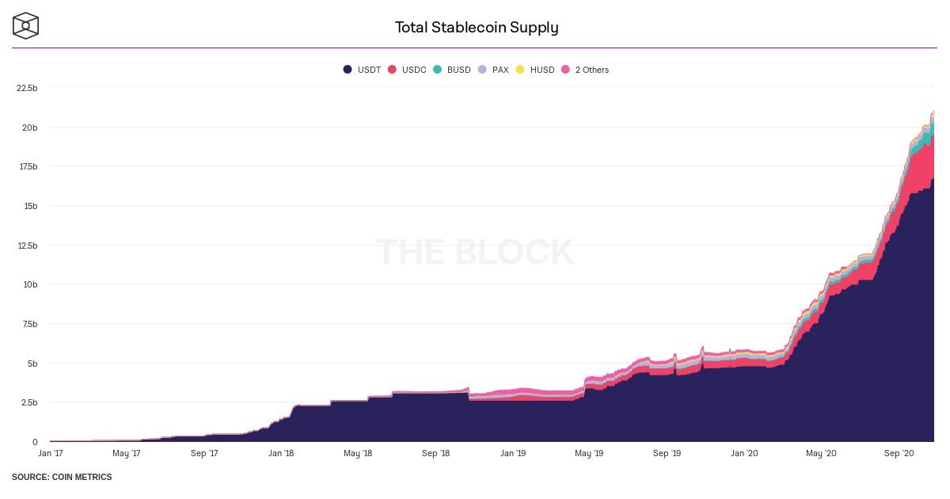Screen dimensions: 950x499
Task: Click the Jan '20 x-axis label
Action: (x=743, y=454)
